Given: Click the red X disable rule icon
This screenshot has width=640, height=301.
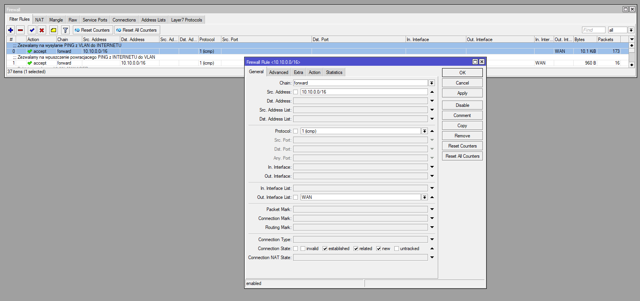Looking at the screenshot, I should point(42,30).
